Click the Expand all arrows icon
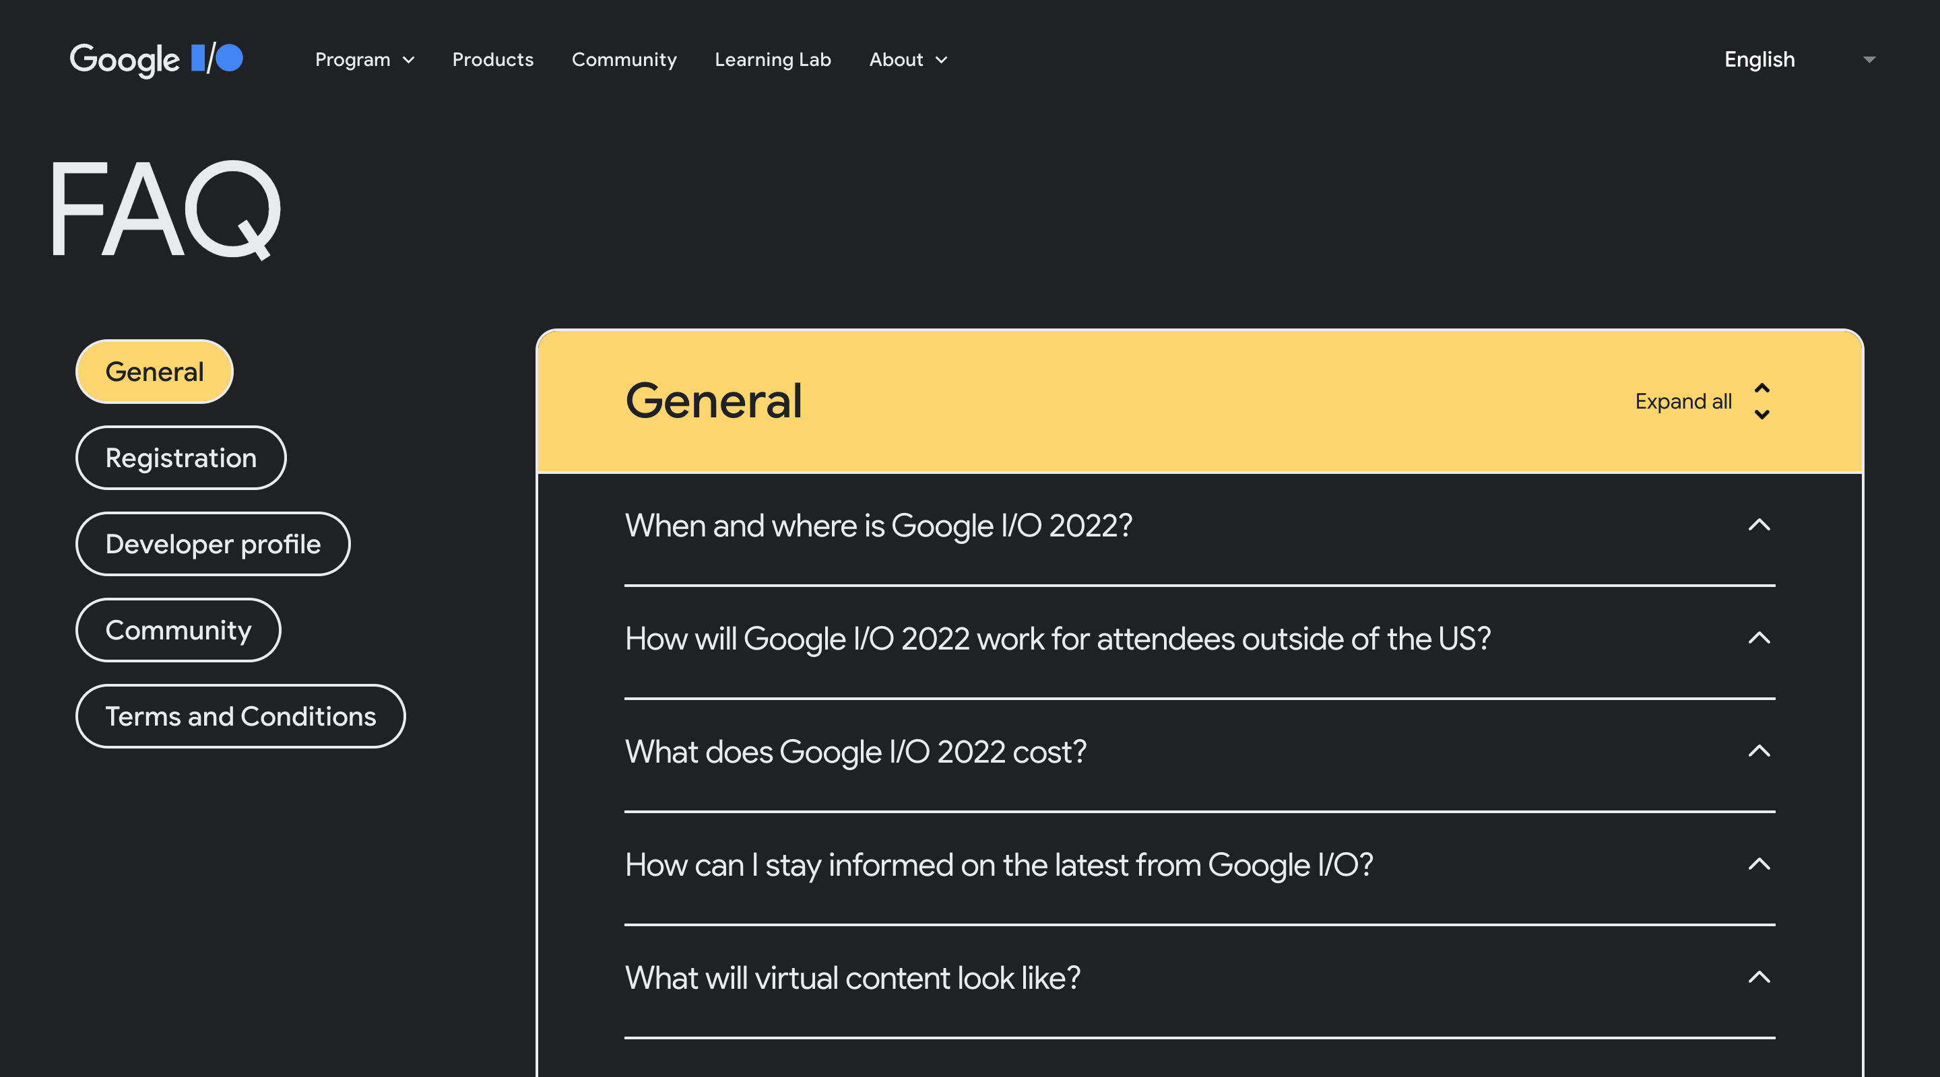This screenshot has width=1940, height=1077. point(1762,401)
